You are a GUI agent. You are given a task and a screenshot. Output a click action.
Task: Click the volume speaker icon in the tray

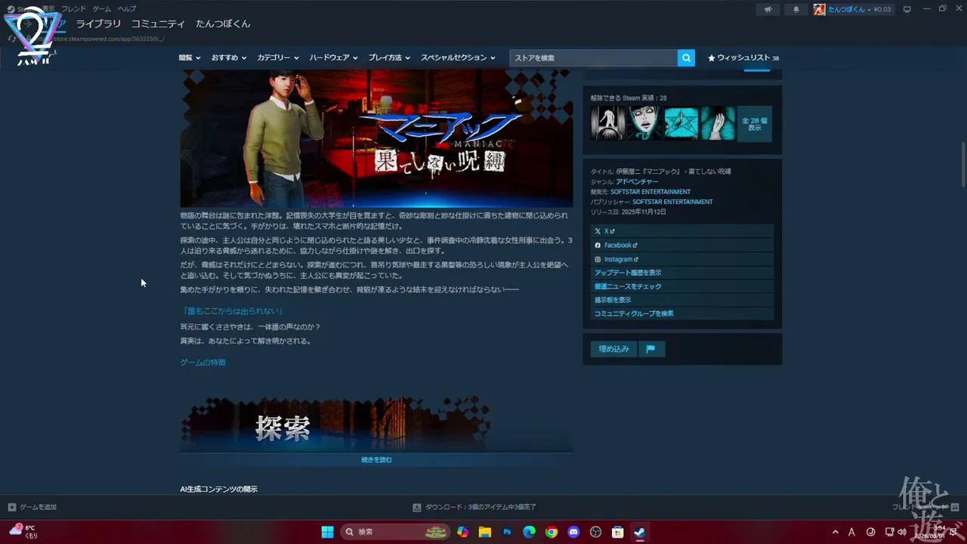[901, 532]
